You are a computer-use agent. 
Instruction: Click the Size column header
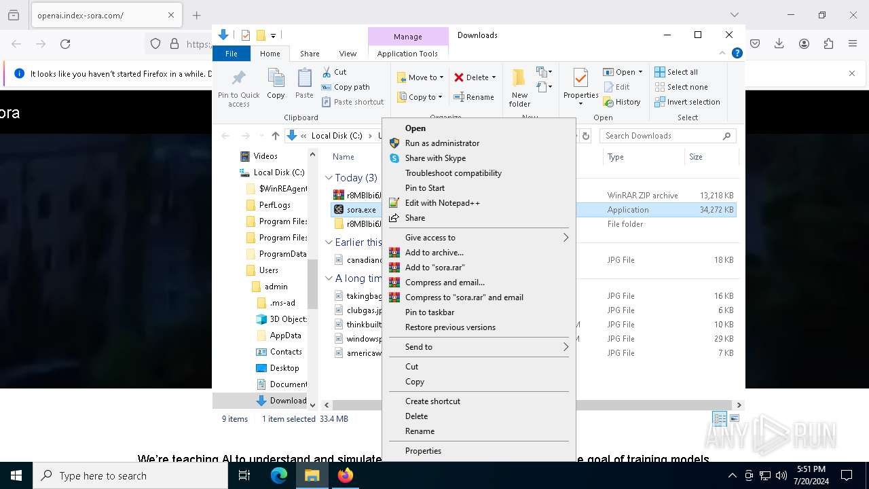(x=711, y=157)
